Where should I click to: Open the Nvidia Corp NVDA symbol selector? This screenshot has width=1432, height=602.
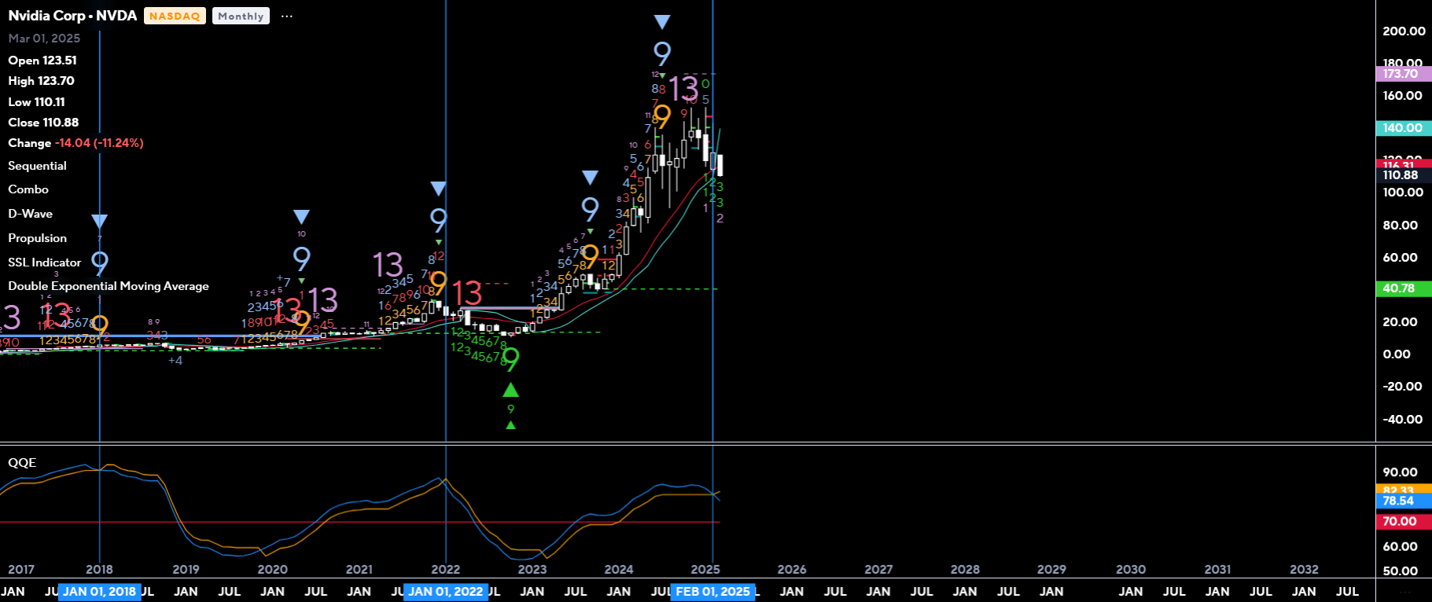(72, 16)
